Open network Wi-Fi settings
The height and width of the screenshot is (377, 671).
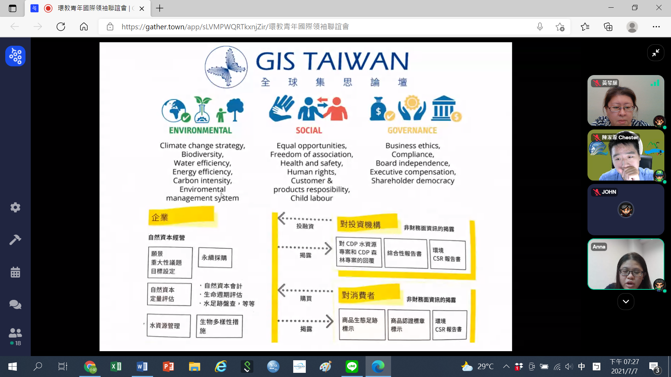pos(557,367)
